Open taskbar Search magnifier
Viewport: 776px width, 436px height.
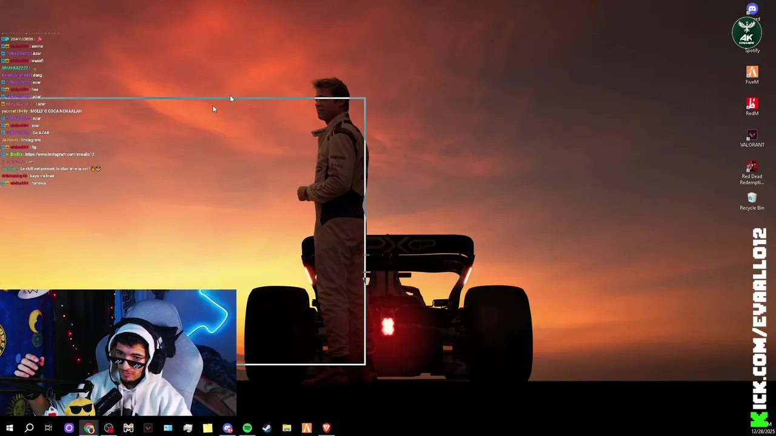point(28,428)
